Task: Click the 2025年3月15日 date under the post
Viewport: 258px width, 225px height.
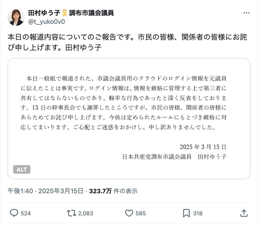Action: [x=61, y=191]
